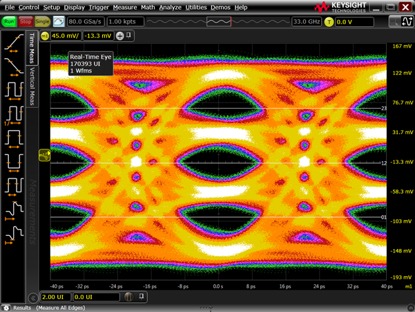The image size is (415, 312).
Task: Select the negative pulse width icon
Action: pos(14,162)
